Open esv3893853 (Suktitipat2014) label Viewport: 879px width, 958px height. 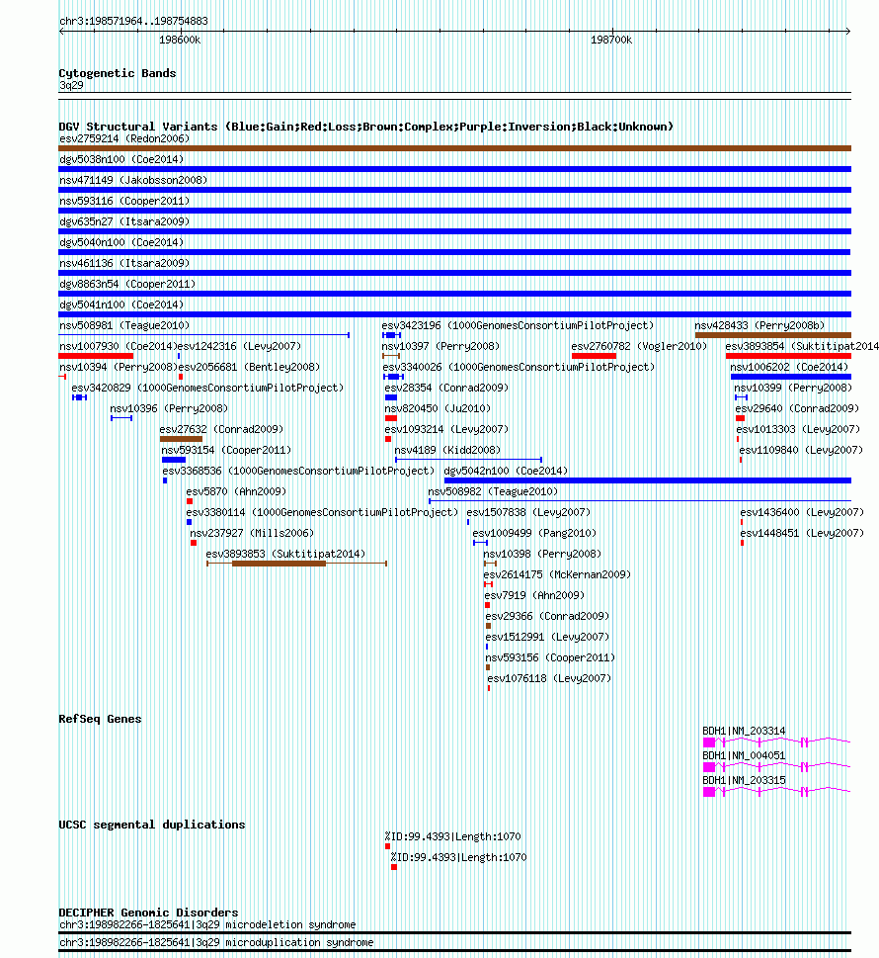[x=285, y=555]
